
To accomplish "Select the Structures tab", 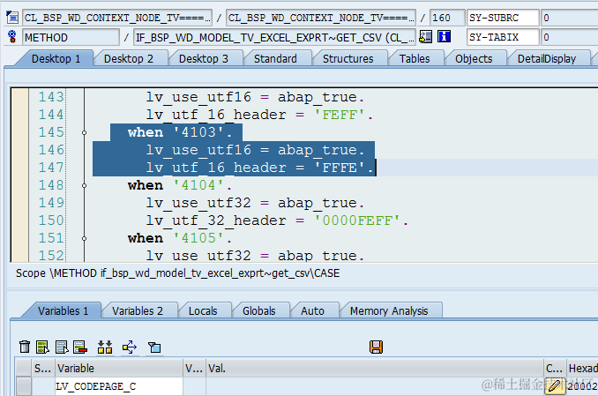I will click(x=348, y=59).
